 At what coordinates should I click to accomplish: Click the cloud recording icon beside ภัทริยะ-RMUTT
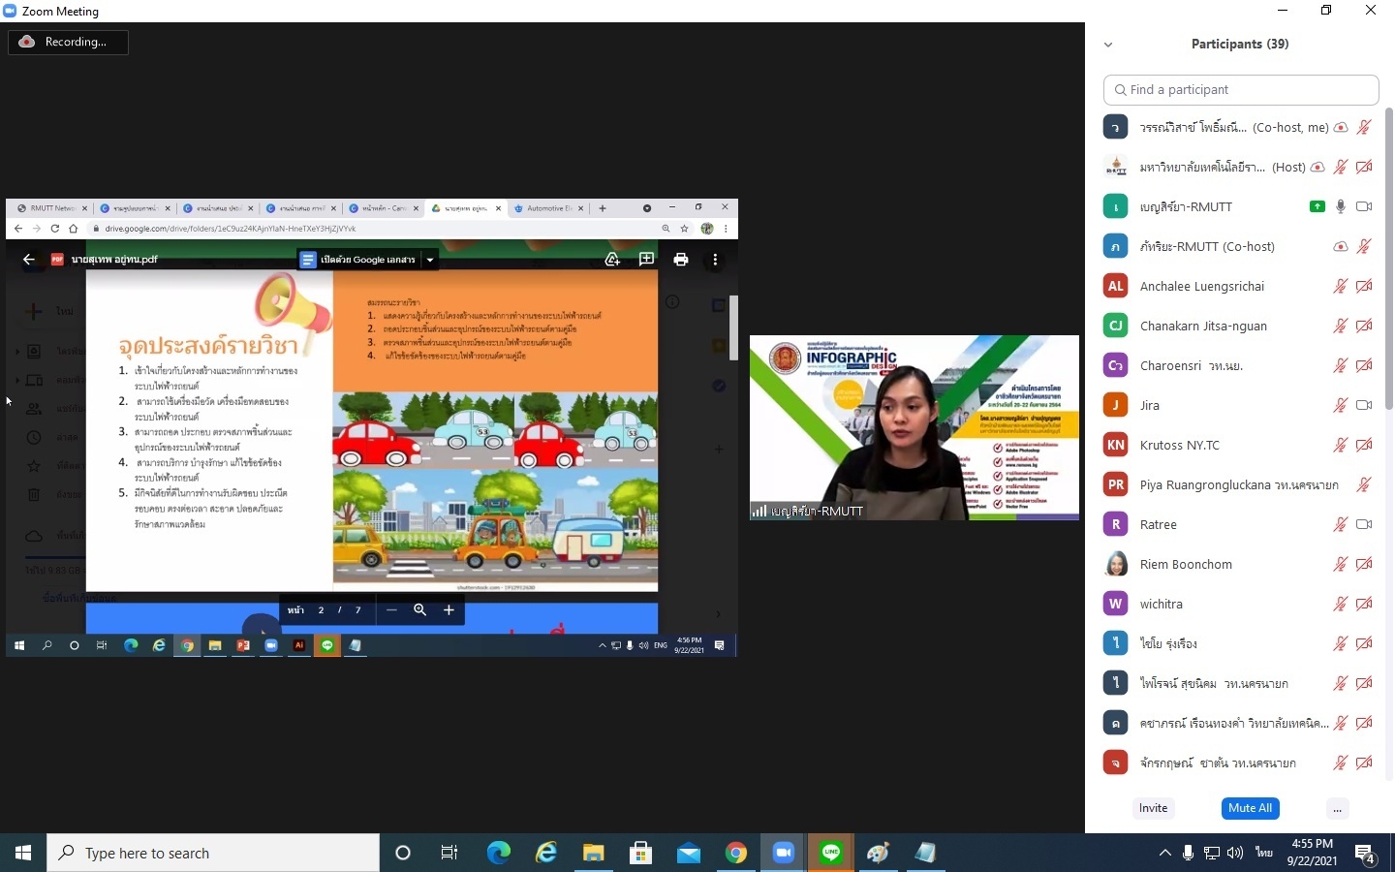click(x=1341, y=246)
